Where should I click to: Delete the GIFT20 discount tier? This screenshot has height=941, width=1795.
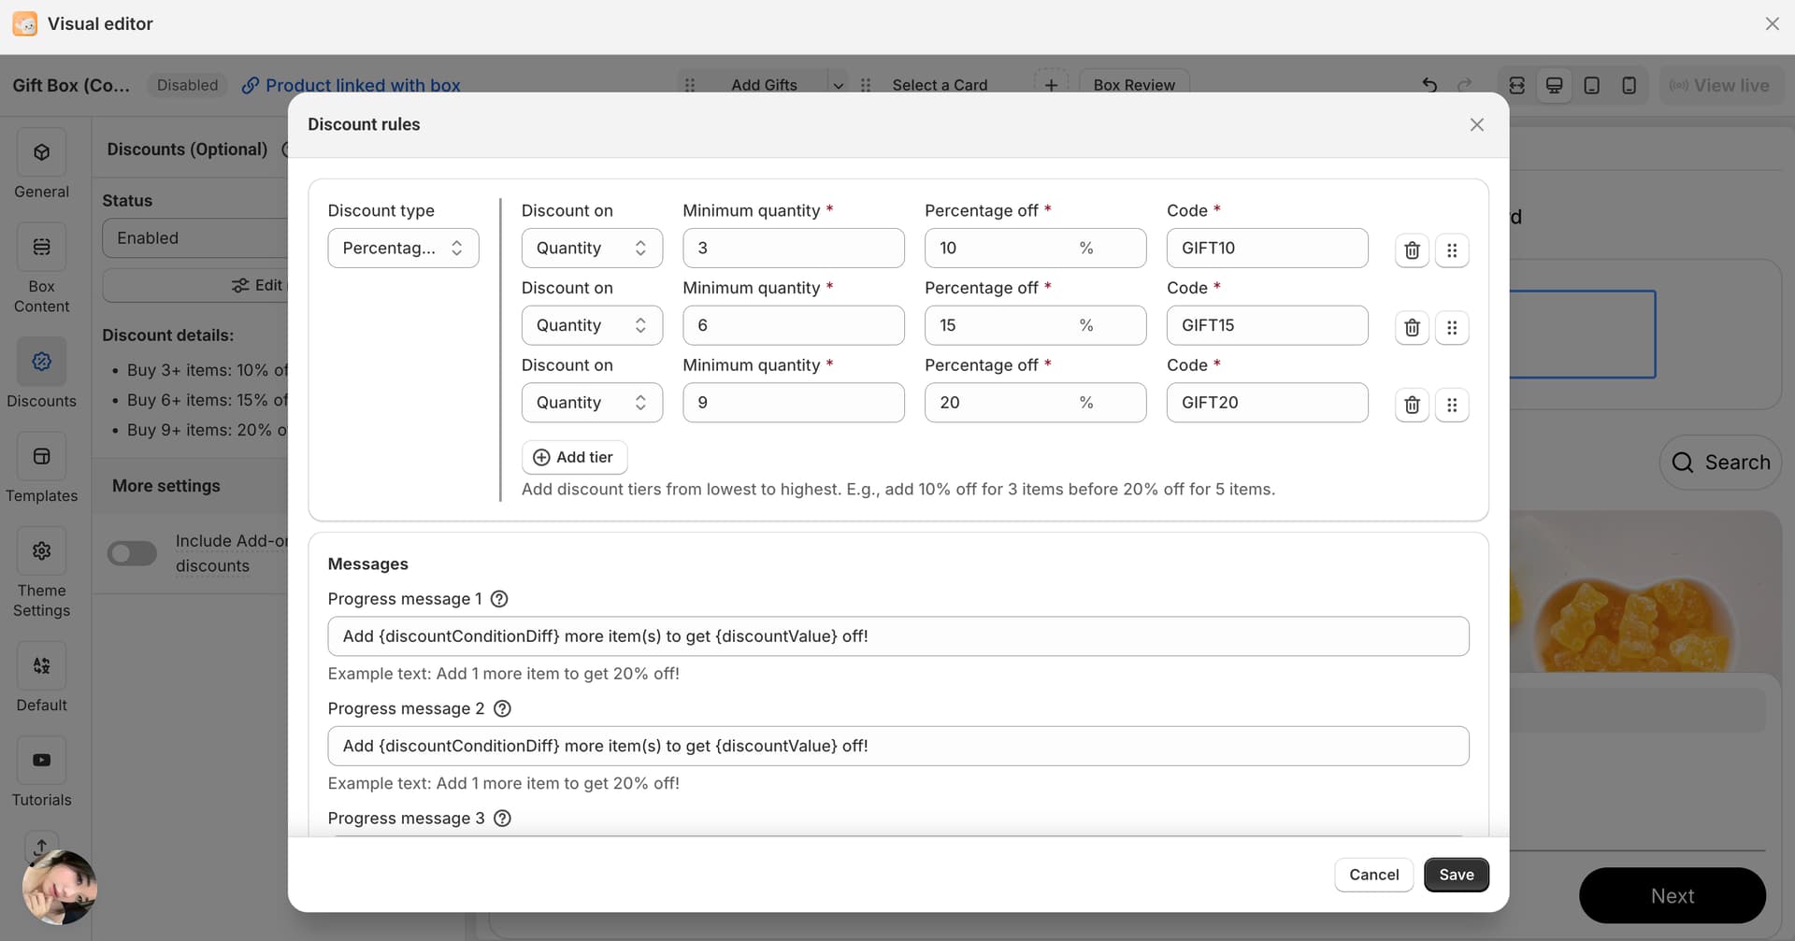1412,405
